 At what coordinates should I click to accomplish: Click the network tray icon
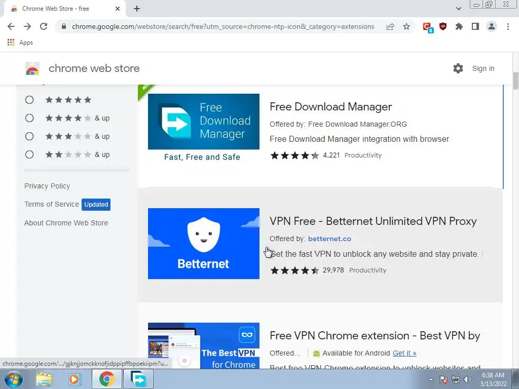point(456,379)
